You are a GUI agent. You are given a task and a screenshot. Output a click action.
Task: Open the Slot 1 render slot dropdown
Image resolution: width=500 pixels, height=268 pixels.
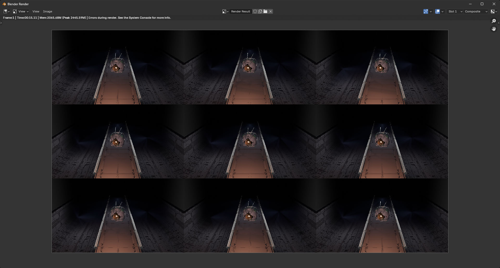[x=455, y=11]
